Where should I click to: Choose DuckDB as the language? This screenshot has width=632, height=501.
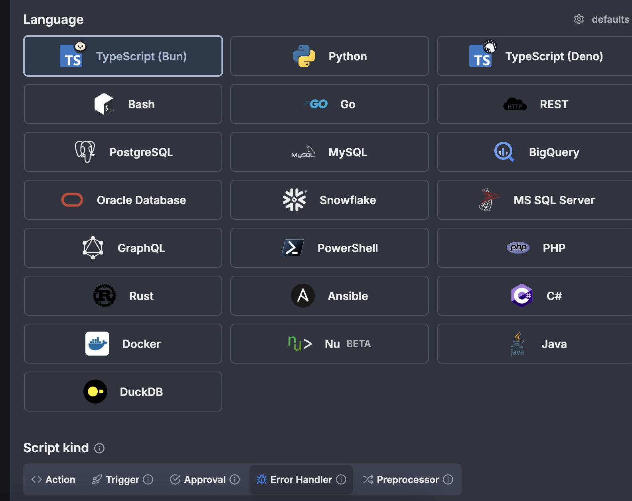pyautogui.click(x=123, y=392)
